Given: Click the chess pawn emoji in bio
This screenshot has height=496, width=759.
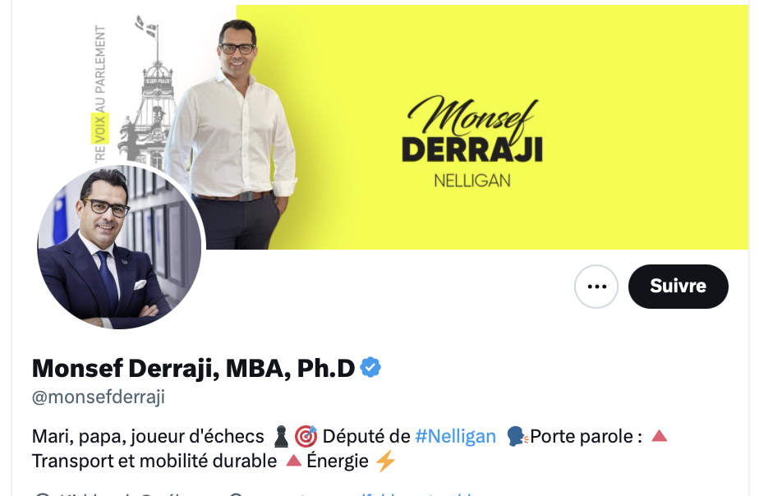Looking at the screenshot, I should [x=281, y=437].
